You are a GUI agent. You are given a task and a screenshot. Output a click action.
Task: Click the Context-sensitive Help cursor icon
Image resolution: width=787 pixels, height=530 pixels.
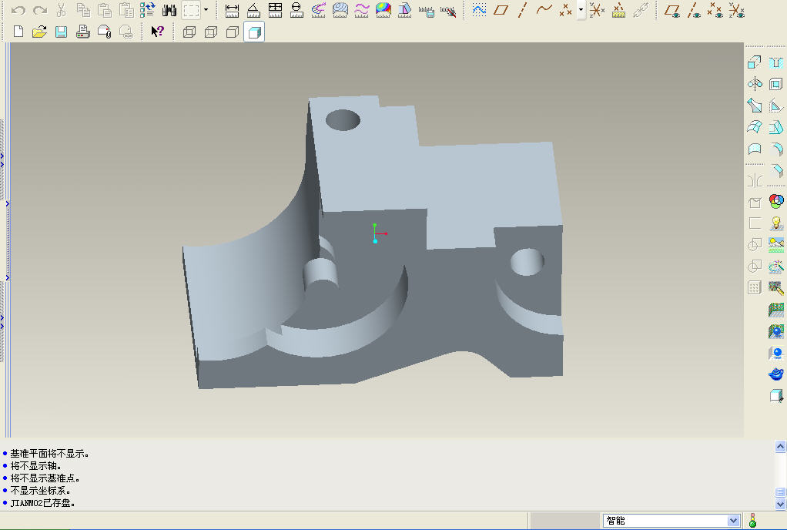[x=158, y=32]
